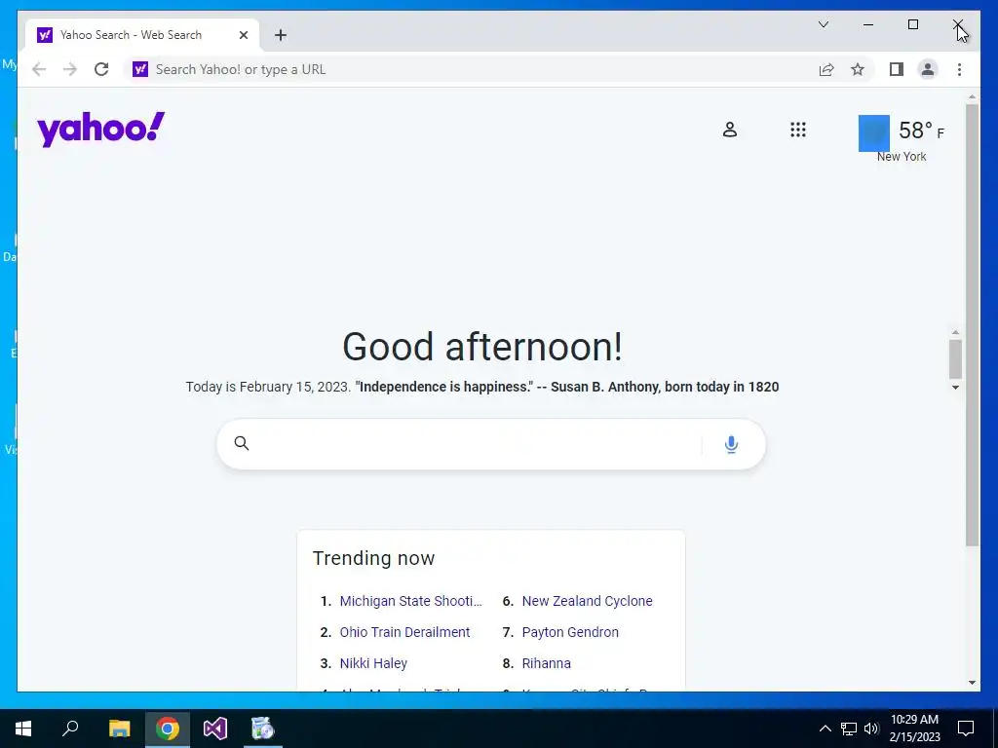Click the Trending now heading
The width and height of the screenshot is (998, 748).
tap(373, 558)
